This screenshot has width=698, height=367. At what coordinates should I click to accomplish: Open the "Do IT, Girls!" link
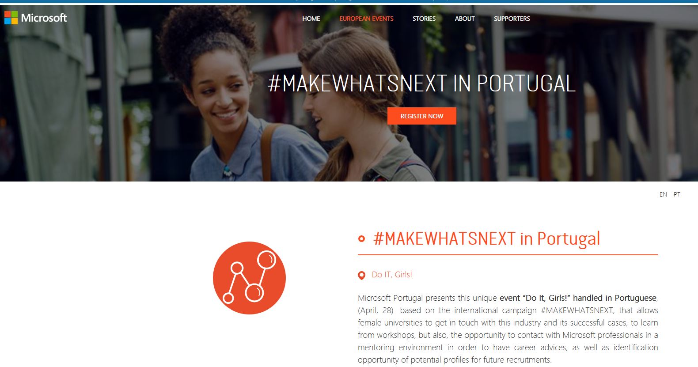tap(392, 275)
